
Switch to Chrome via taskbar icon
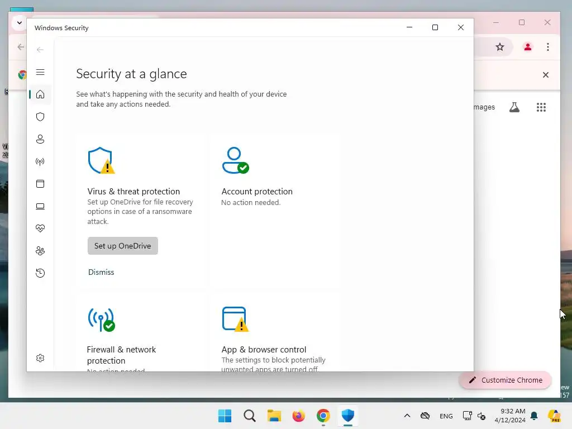323,416
